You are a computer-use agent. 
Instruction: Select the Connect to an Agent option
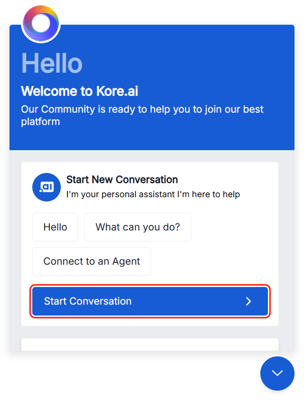click(91, 261)
